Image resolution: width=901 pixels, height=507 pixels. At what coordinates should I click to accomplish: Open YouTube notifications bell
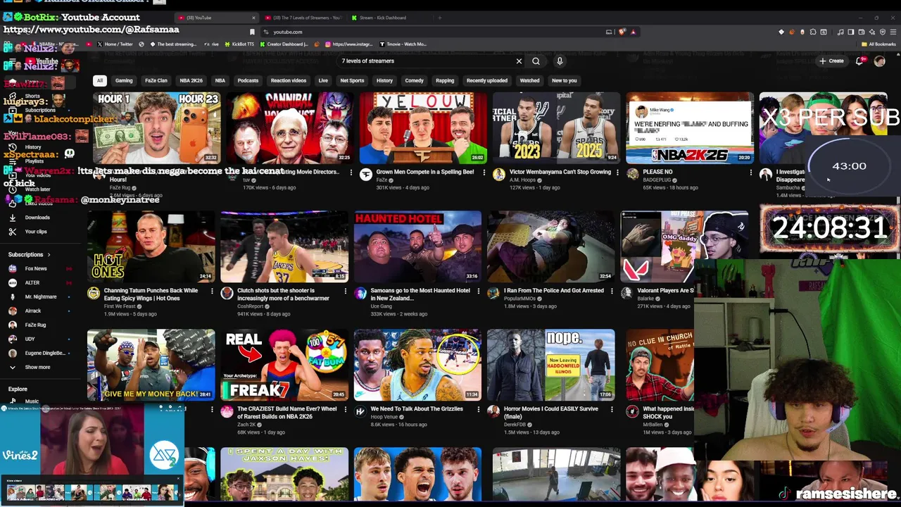859,61
